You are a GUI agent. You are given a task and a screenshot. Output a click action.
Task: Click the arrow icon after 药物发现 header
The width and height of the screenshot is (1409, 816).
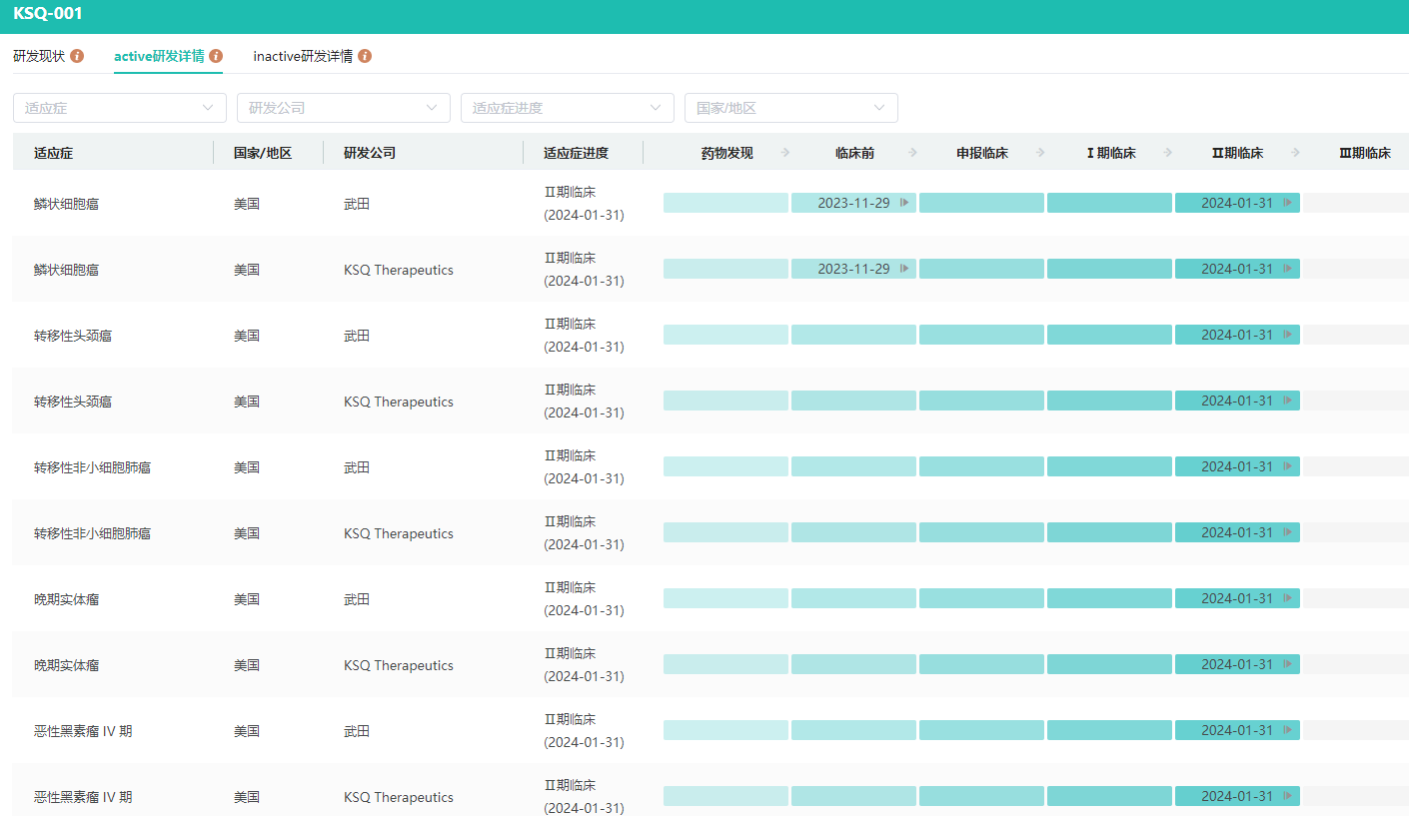(784, 153)
